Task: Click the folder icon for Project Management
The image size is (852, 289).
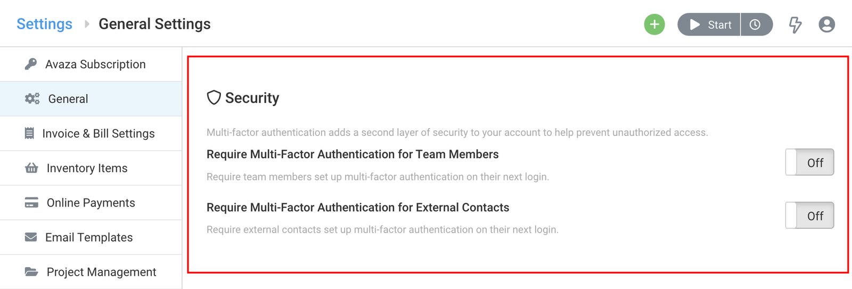Action: click(31, 272)
